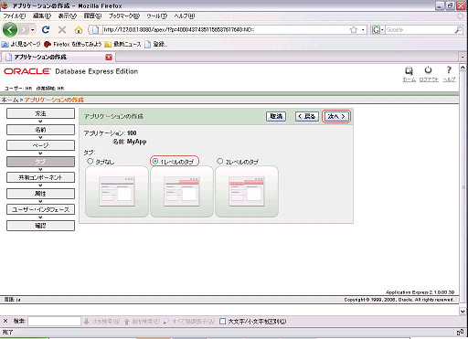Close the find bar with X
Screen dimensions: 468x339
[5, 321]
